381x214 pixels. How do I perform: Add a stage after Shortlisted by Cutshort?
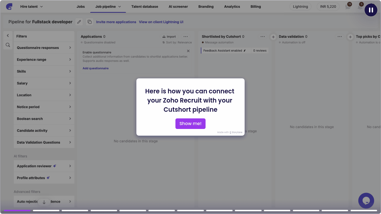pyautogui.click(x=273, y=37)
